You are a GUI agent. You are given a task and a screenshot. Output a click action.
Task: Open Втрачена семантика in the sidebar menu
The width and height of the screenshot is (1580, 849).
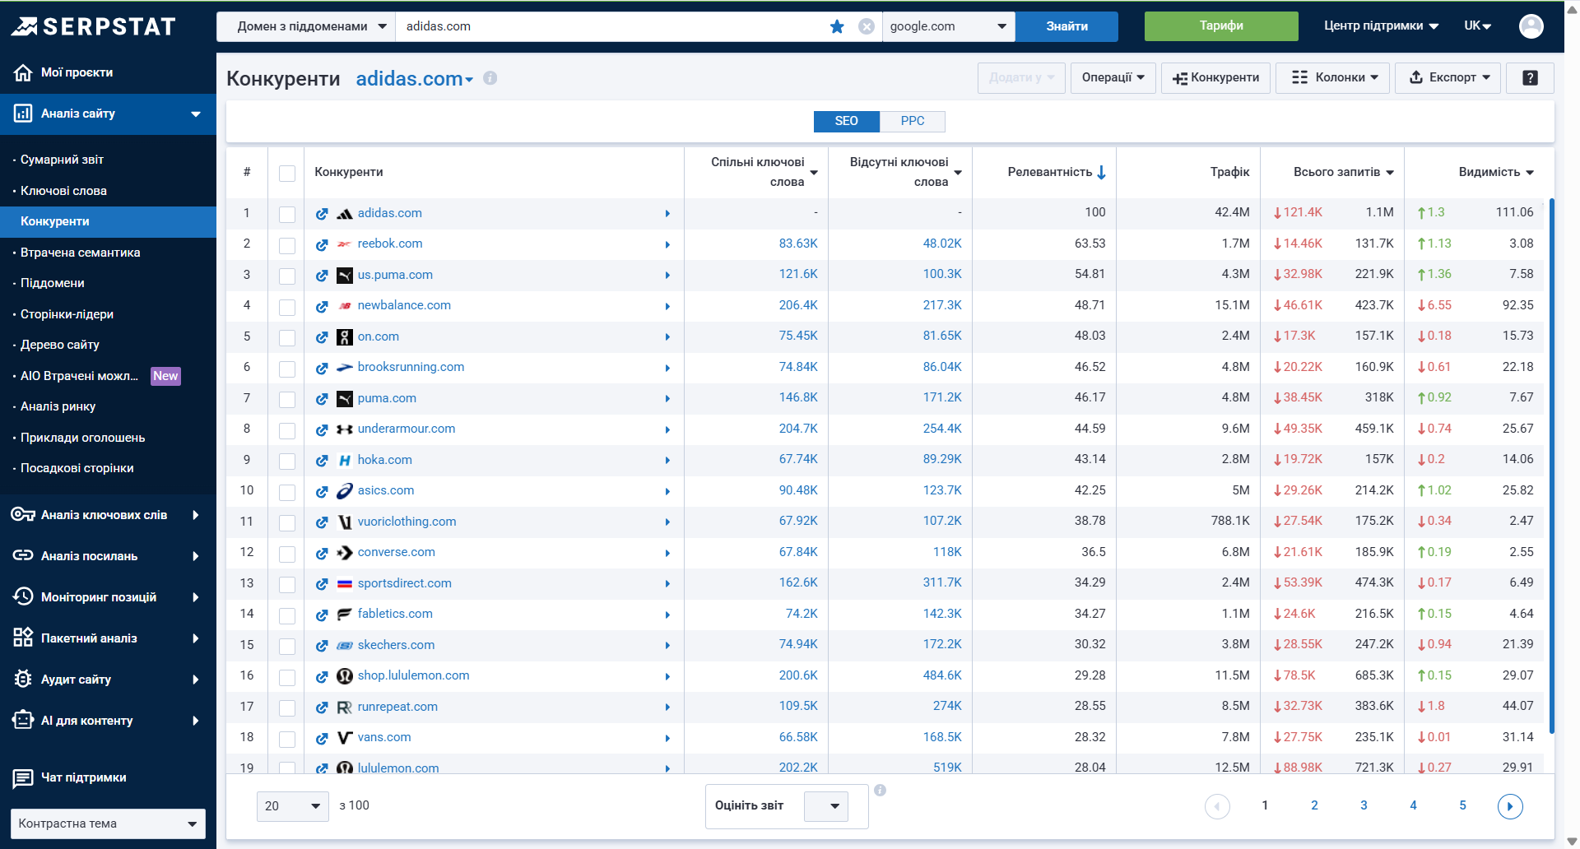[x=80, y=253]
